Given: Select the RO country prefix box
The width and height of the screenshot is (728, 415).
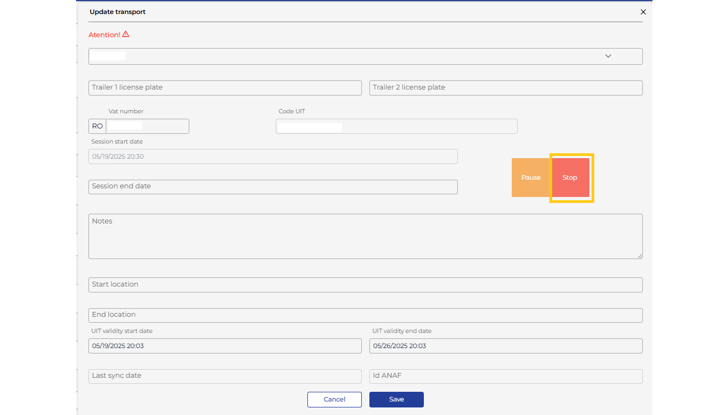Looking at the screenshot, I should tap(97, 126).
